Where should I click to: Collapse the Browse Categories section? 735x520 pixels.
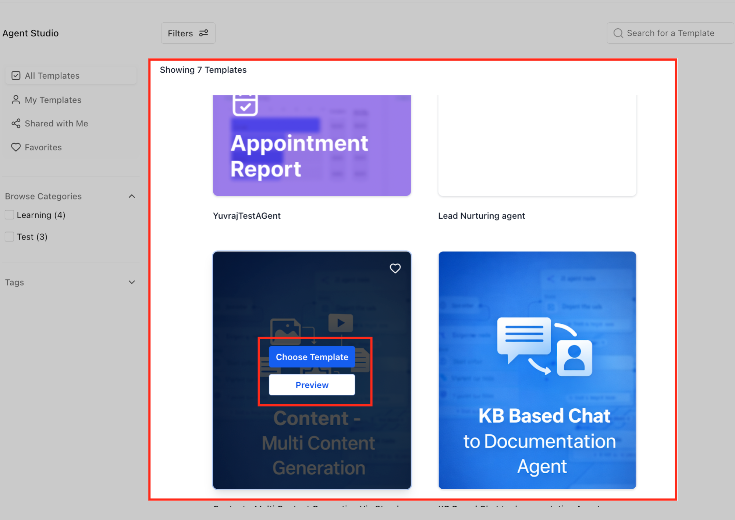[x=132, y=196]
